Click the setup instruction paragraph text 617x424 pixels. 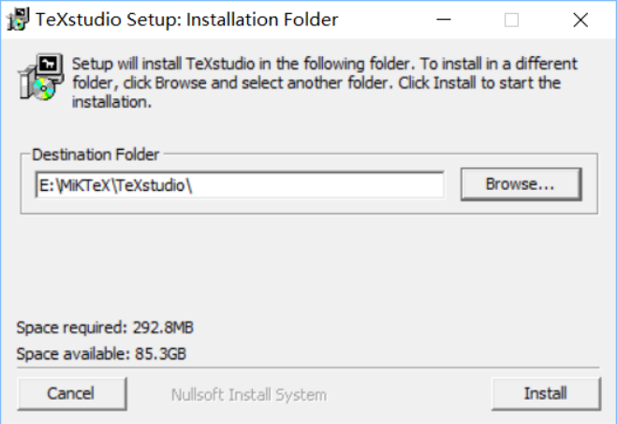[324, 82]
